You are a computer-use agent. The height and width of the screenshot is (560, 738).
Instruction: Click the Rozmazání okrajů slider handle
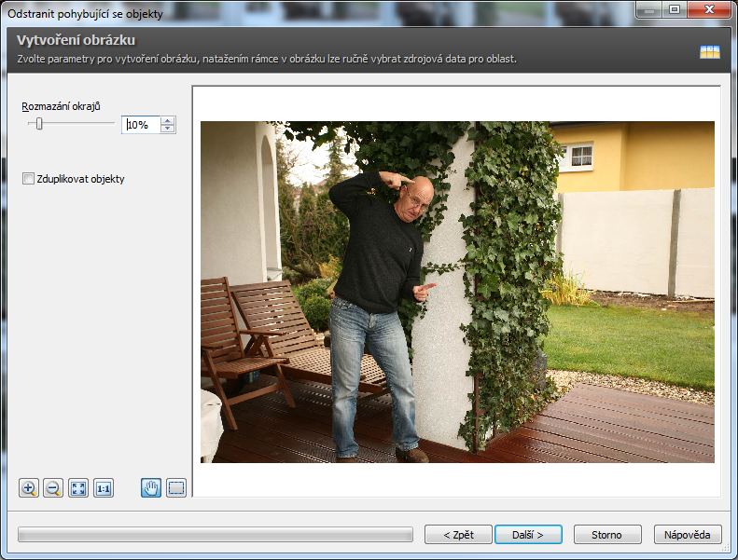[x=39, y=124]
